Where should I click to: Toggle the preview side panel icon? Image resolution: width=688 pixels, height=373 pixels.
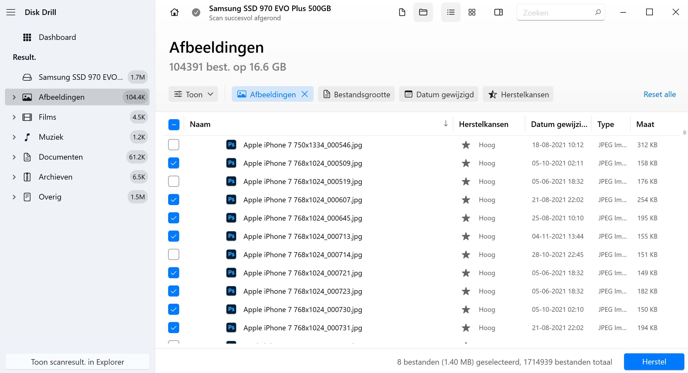[x=499, y=12]
